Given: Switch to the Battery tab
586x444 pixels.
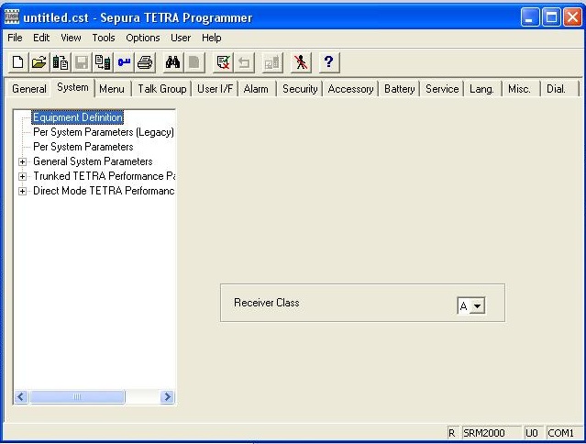Looking at the screenshot, I should 400,89.
